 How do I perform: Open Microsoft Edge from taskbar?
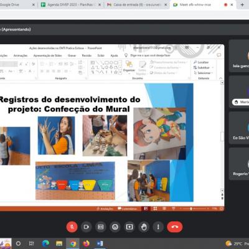[45, 243]
